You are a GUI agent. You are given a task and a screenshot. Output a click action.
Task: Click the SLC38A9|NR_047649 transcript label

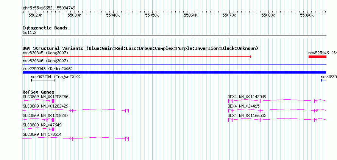(x=42, y=125)
